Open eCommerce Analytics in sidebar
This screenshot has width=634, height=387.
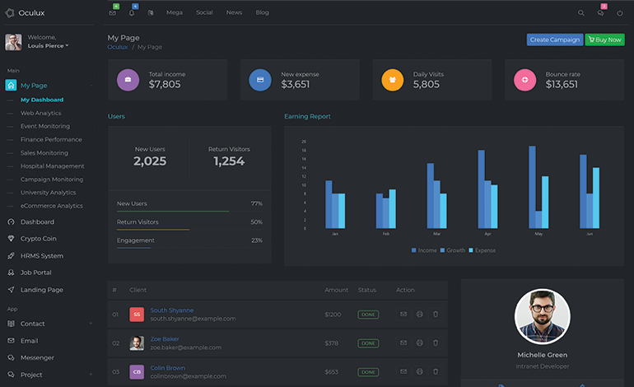[52, 206]
